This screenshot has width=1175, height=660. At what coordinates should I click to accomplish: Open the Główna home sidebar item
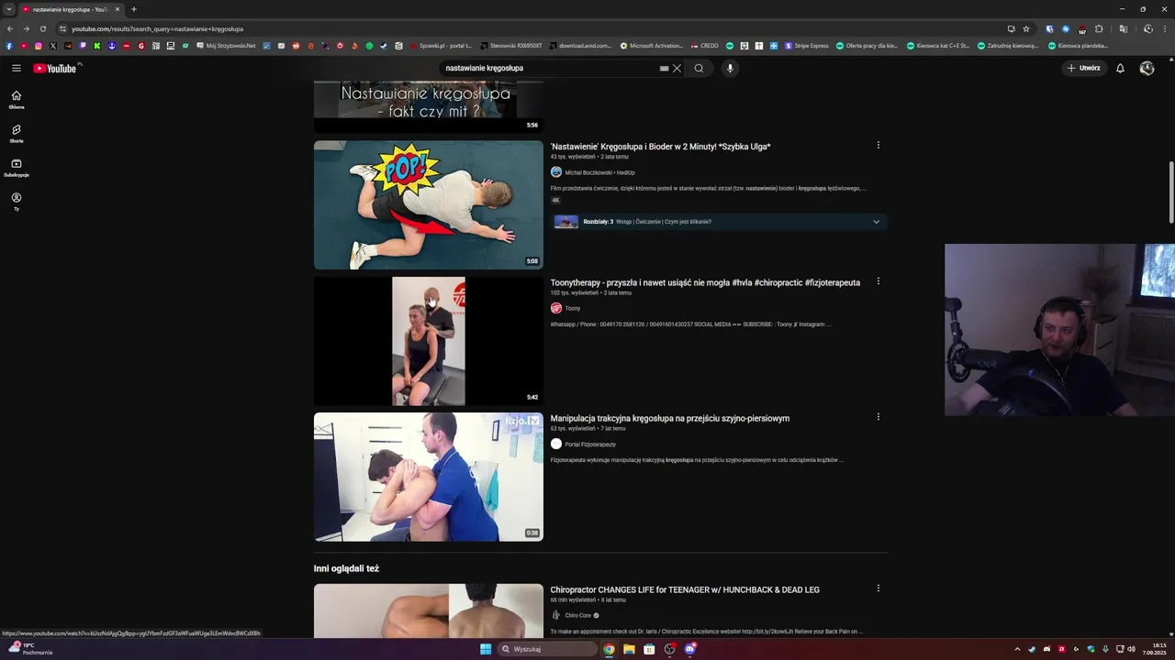[x=17, y=100]
